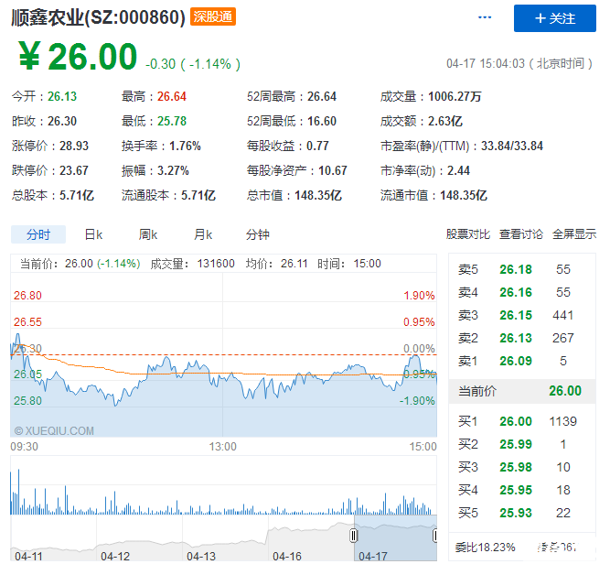Image resolution: width=610 pixels, height=575 pixels.
Task: Select the 04-17 highlighted range
Action: [x=396, y=538]
